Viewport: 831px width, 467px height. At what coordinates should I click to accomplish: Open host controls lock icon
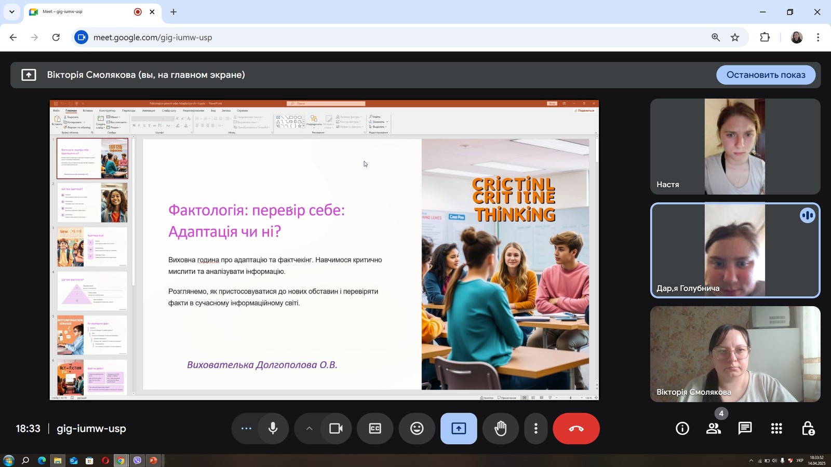pos(808,429)
